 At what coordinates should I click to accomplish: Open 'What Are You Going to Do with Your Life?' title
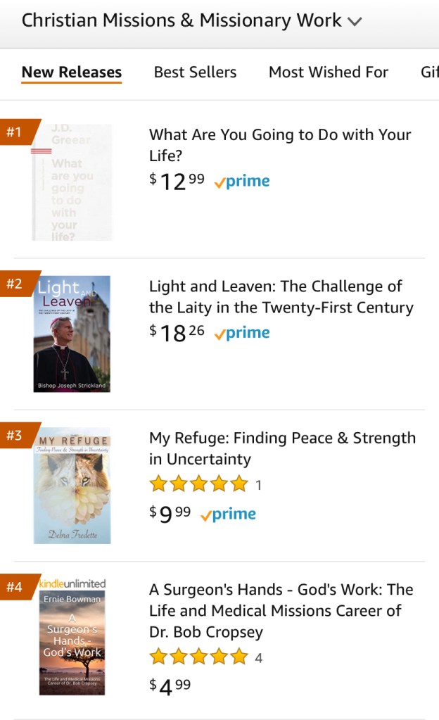coord(280,145)
